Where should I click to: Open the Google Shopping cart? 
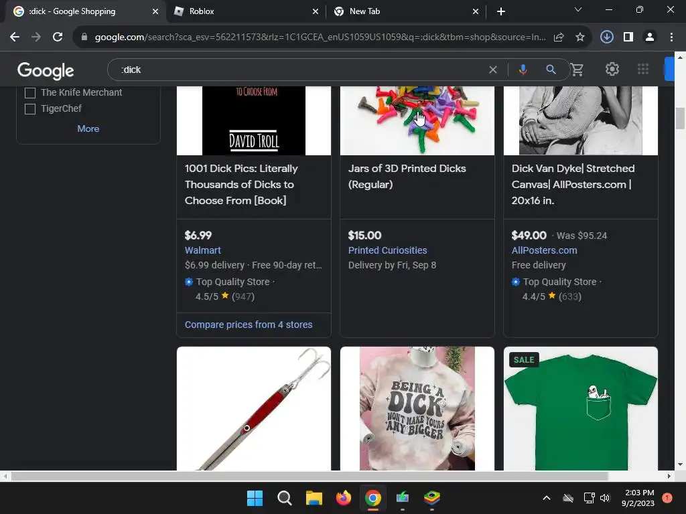577,70
